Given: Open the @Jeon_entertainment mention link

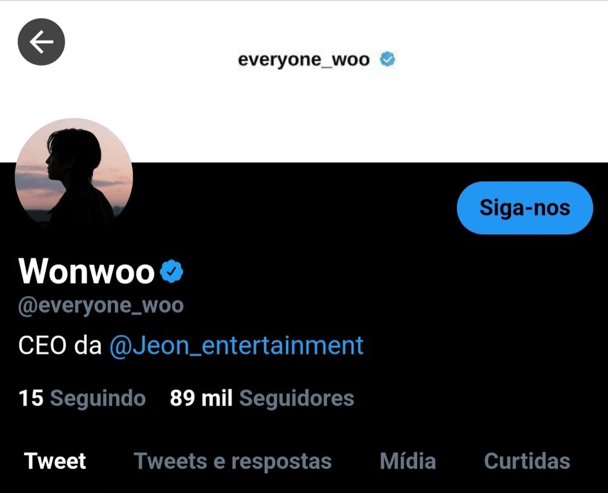Looking at the screenshot, I should (x=236, y=345).
